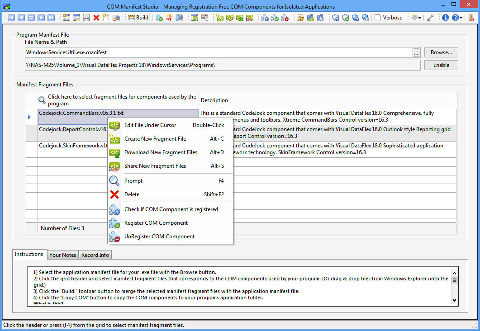Click toolbar unregister COM component puzzle icon
Screen dimensions: 480x331
tap(285, 18)
